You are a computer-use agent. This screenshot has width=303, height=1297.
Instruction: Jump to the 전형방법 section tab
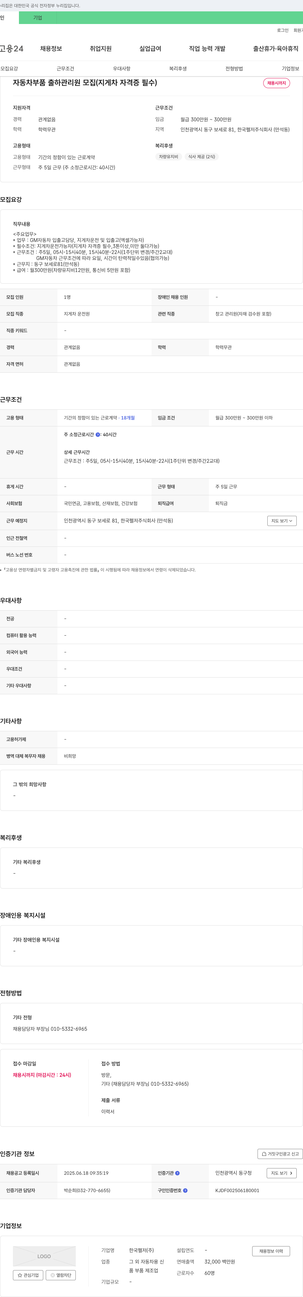click(234, 69)
